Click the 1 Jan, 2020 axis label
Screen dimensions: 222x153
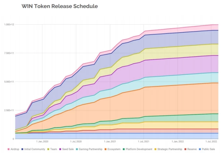(x=42, y=141)
